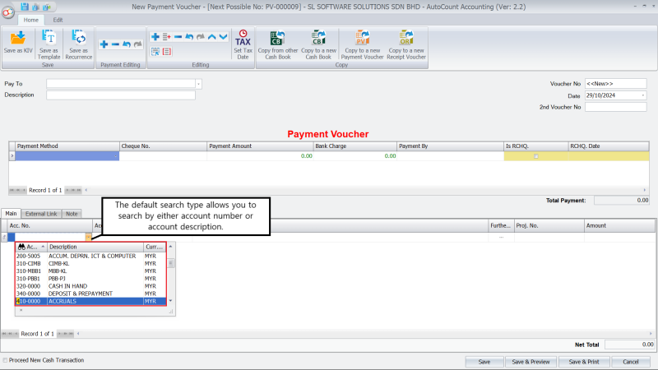Click Copy to a new Payment Voucher
This screenshot has height=370, width=658.
point(362,44)
